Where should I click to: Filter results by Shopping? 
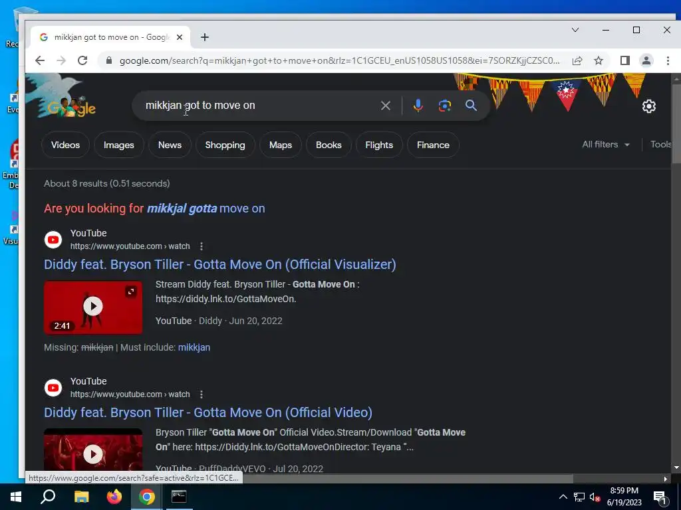225,145
